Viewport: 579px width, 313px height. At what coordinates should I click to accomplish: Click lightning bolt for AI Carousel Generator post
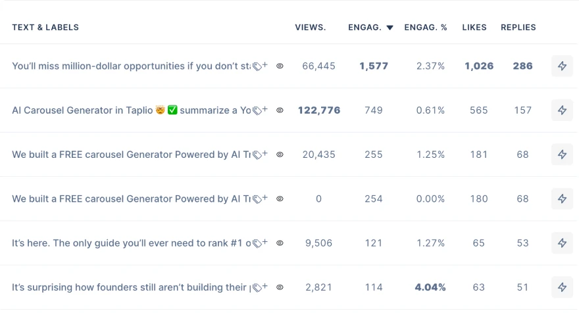click(x=562, y=110)
